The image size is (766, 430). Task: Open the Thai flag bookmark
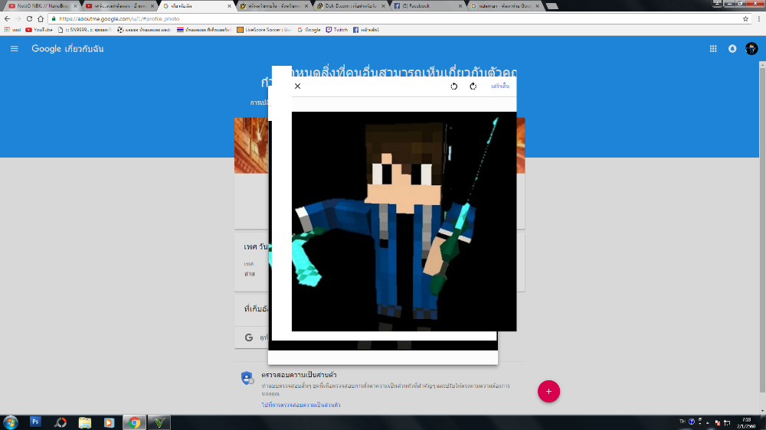[204, 30]
